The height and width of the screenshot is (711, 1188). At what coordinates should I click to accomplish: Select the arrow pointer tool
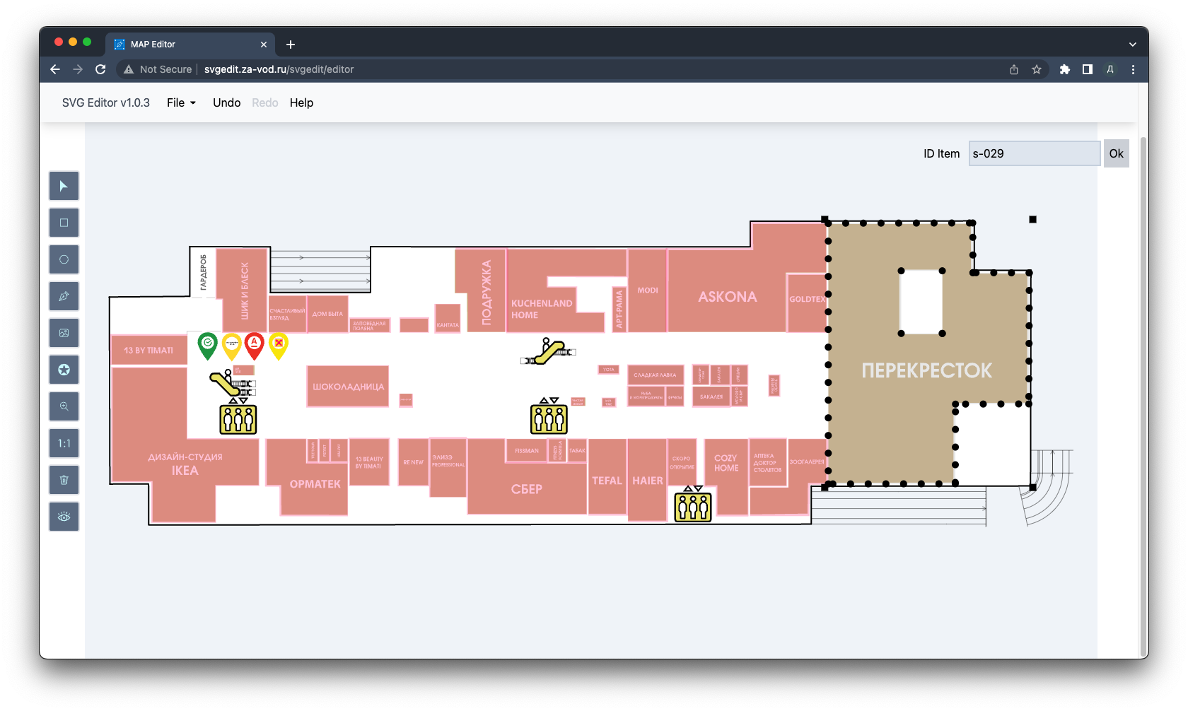click(x=64, y=186)
